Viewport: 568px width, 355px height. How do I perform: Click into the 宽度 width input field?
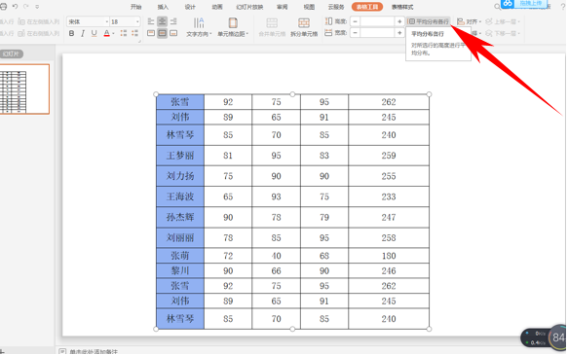click(x=377, y=33)
